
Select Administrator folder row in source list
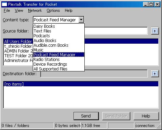[x=18, y=60]
